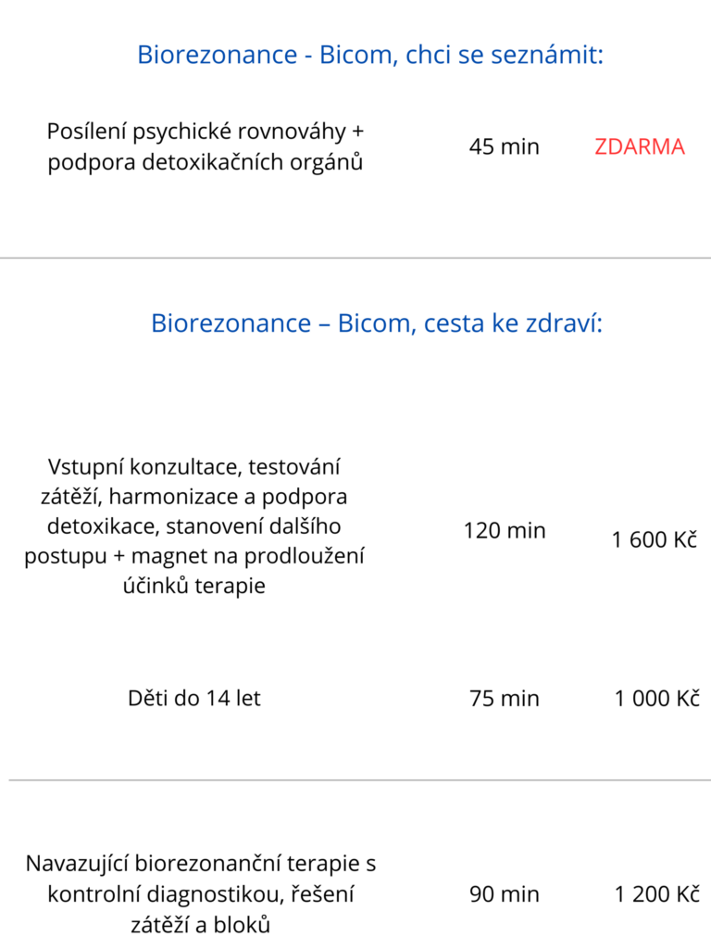The height and width of the screenshot is (949, 711).
Task: Click the phrase 'detoxikace, stanovení dalšího'
Action: [193, 525]
